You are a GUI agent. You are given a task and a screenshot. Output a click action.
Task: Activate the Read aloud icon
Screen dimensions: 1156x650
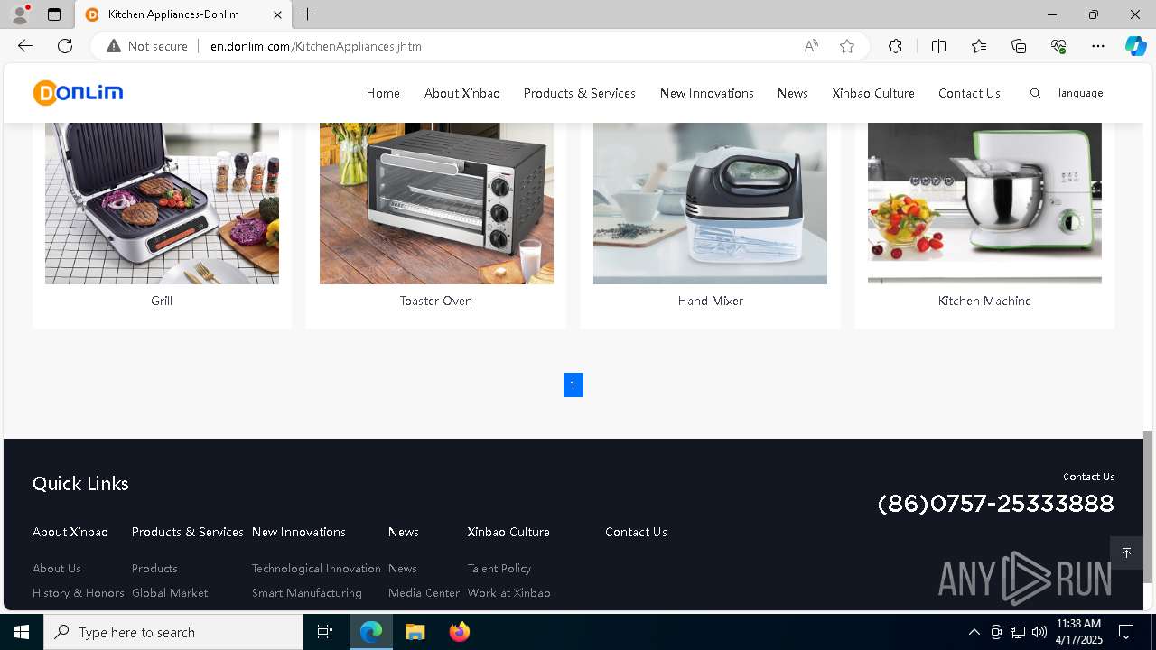pyautogui.click(x=811, y=46)
